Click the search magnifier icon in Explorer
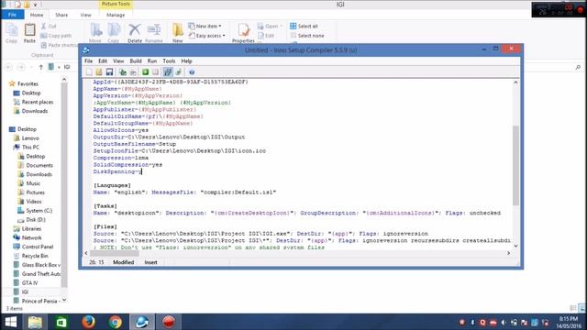Screen dimensions: 587x330 point(578,67)
